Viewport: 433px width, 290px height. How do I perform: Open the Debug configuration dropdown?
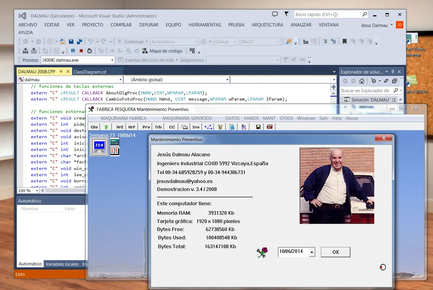click(x=235, y=42)
